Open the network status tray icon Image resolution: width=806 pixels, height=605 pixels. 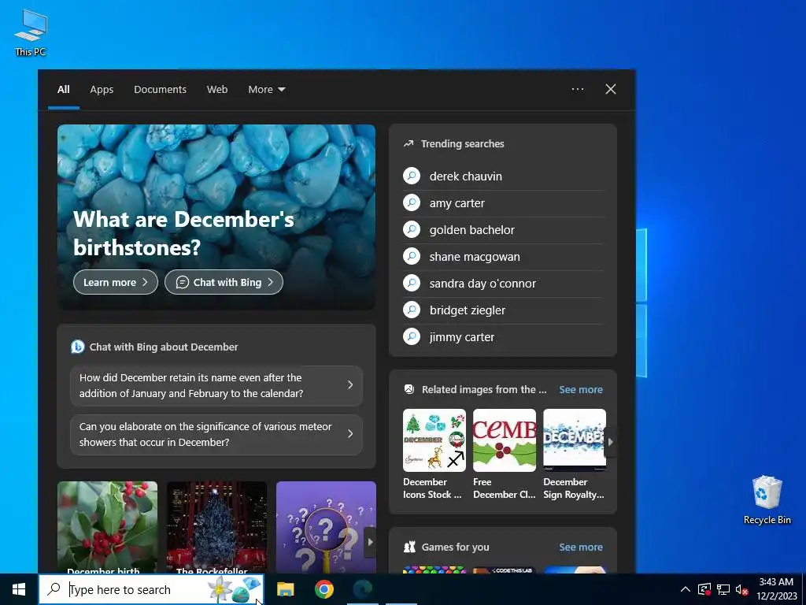[x=723, y=589]
